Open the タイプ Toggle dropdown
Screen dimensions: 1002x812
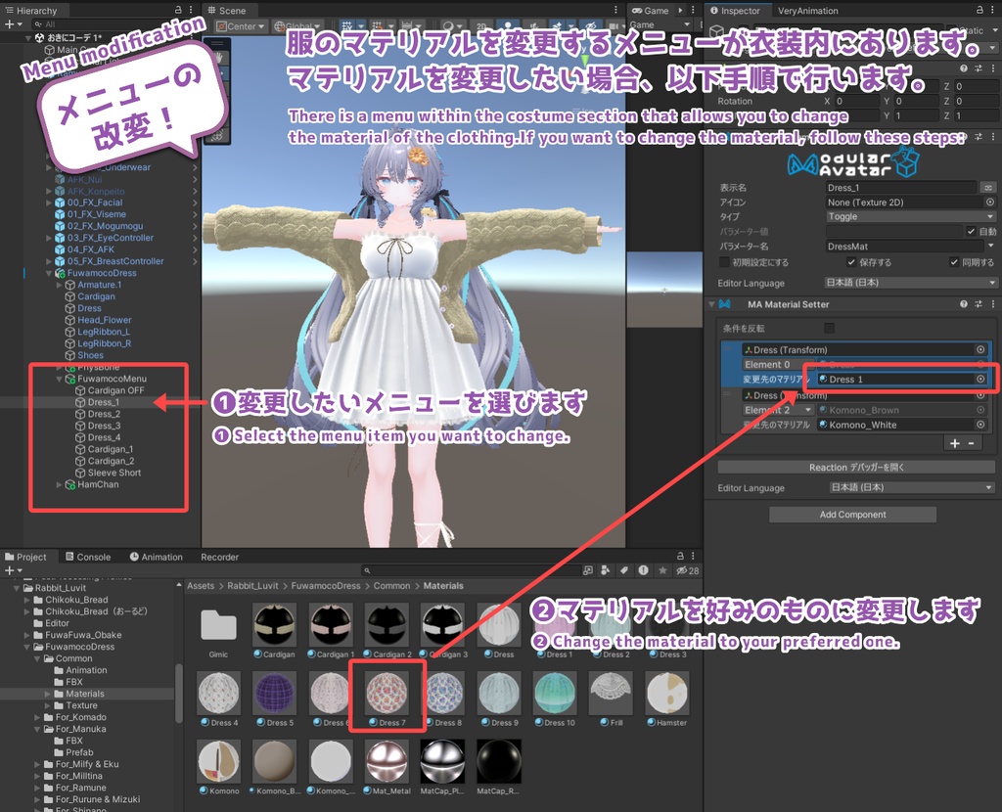pos(910,216)
